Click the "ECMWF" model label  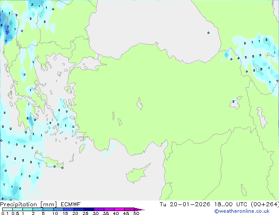(x=71, y=204)
